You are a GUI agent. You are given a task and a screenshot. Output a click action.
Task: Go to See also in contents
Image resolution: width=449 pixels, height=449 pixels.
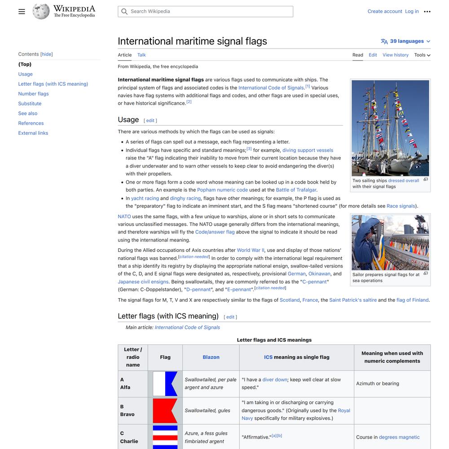(x=27, y=114)
